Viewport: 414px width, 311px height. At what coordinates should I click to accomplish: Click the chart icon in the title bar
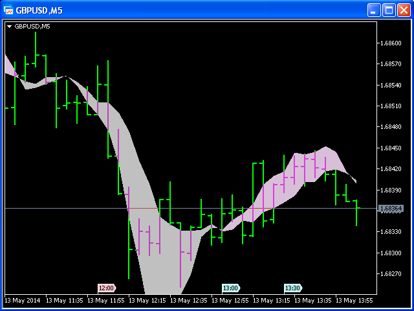[8, 10]
